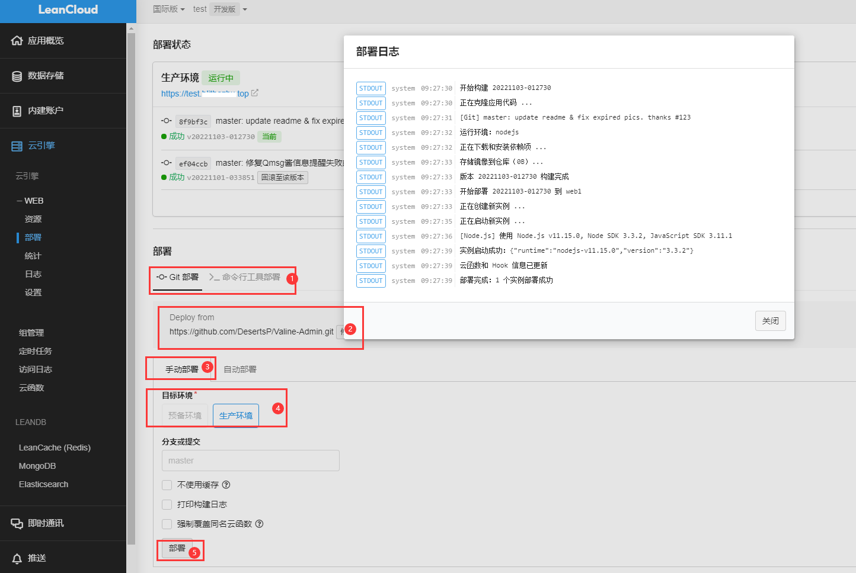
Task: Click the help icon next to 不使用缓存
Action: 226,485
